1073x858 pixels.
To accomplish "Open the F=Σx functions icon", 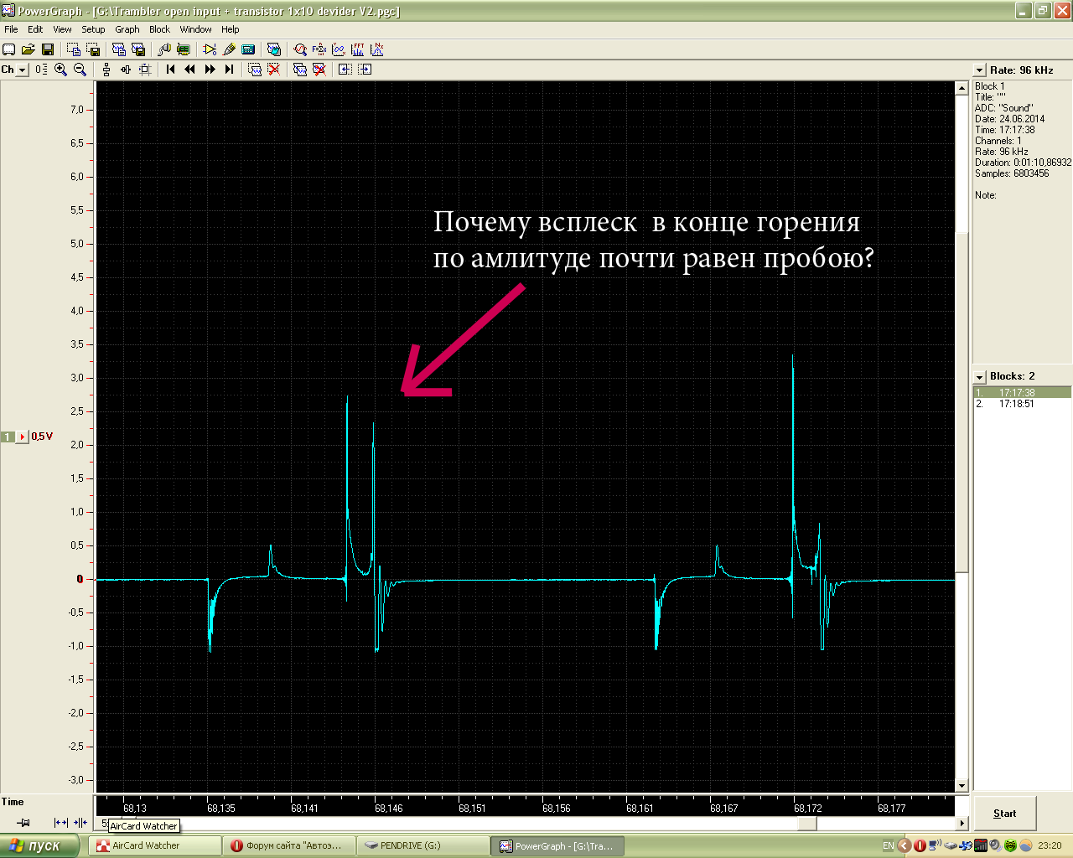I will 319,49.
